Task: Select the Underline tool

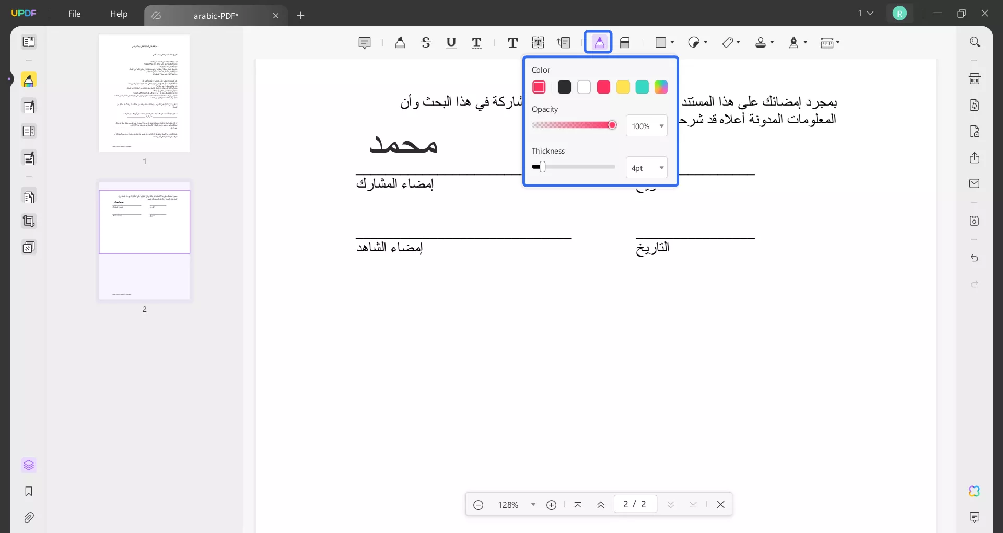Action: coord(451,42)
